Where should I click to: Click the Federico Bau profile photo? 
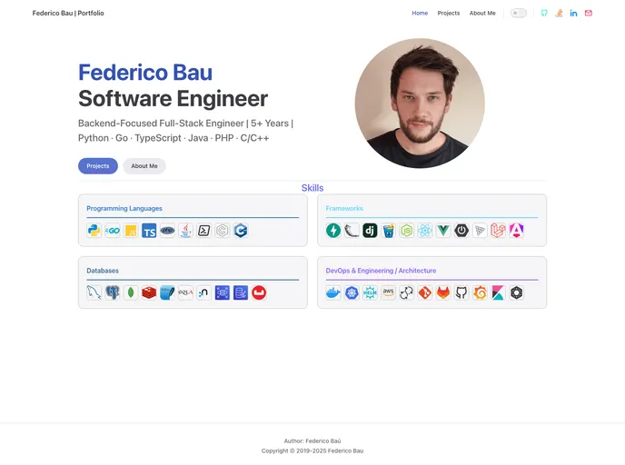click(x=419, y=103)
